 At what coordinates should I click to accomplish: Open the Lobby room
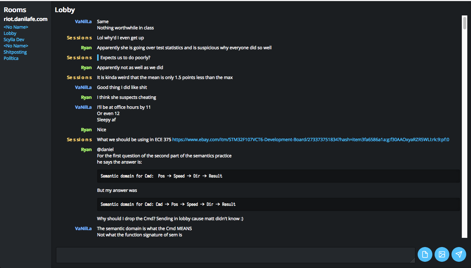click(10, 33)
